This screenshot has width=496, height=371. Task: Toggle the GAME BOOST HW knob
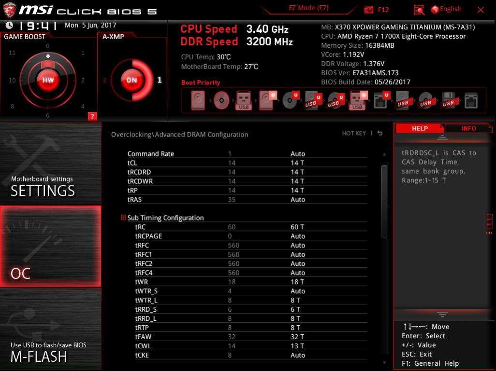coord(48,80)
